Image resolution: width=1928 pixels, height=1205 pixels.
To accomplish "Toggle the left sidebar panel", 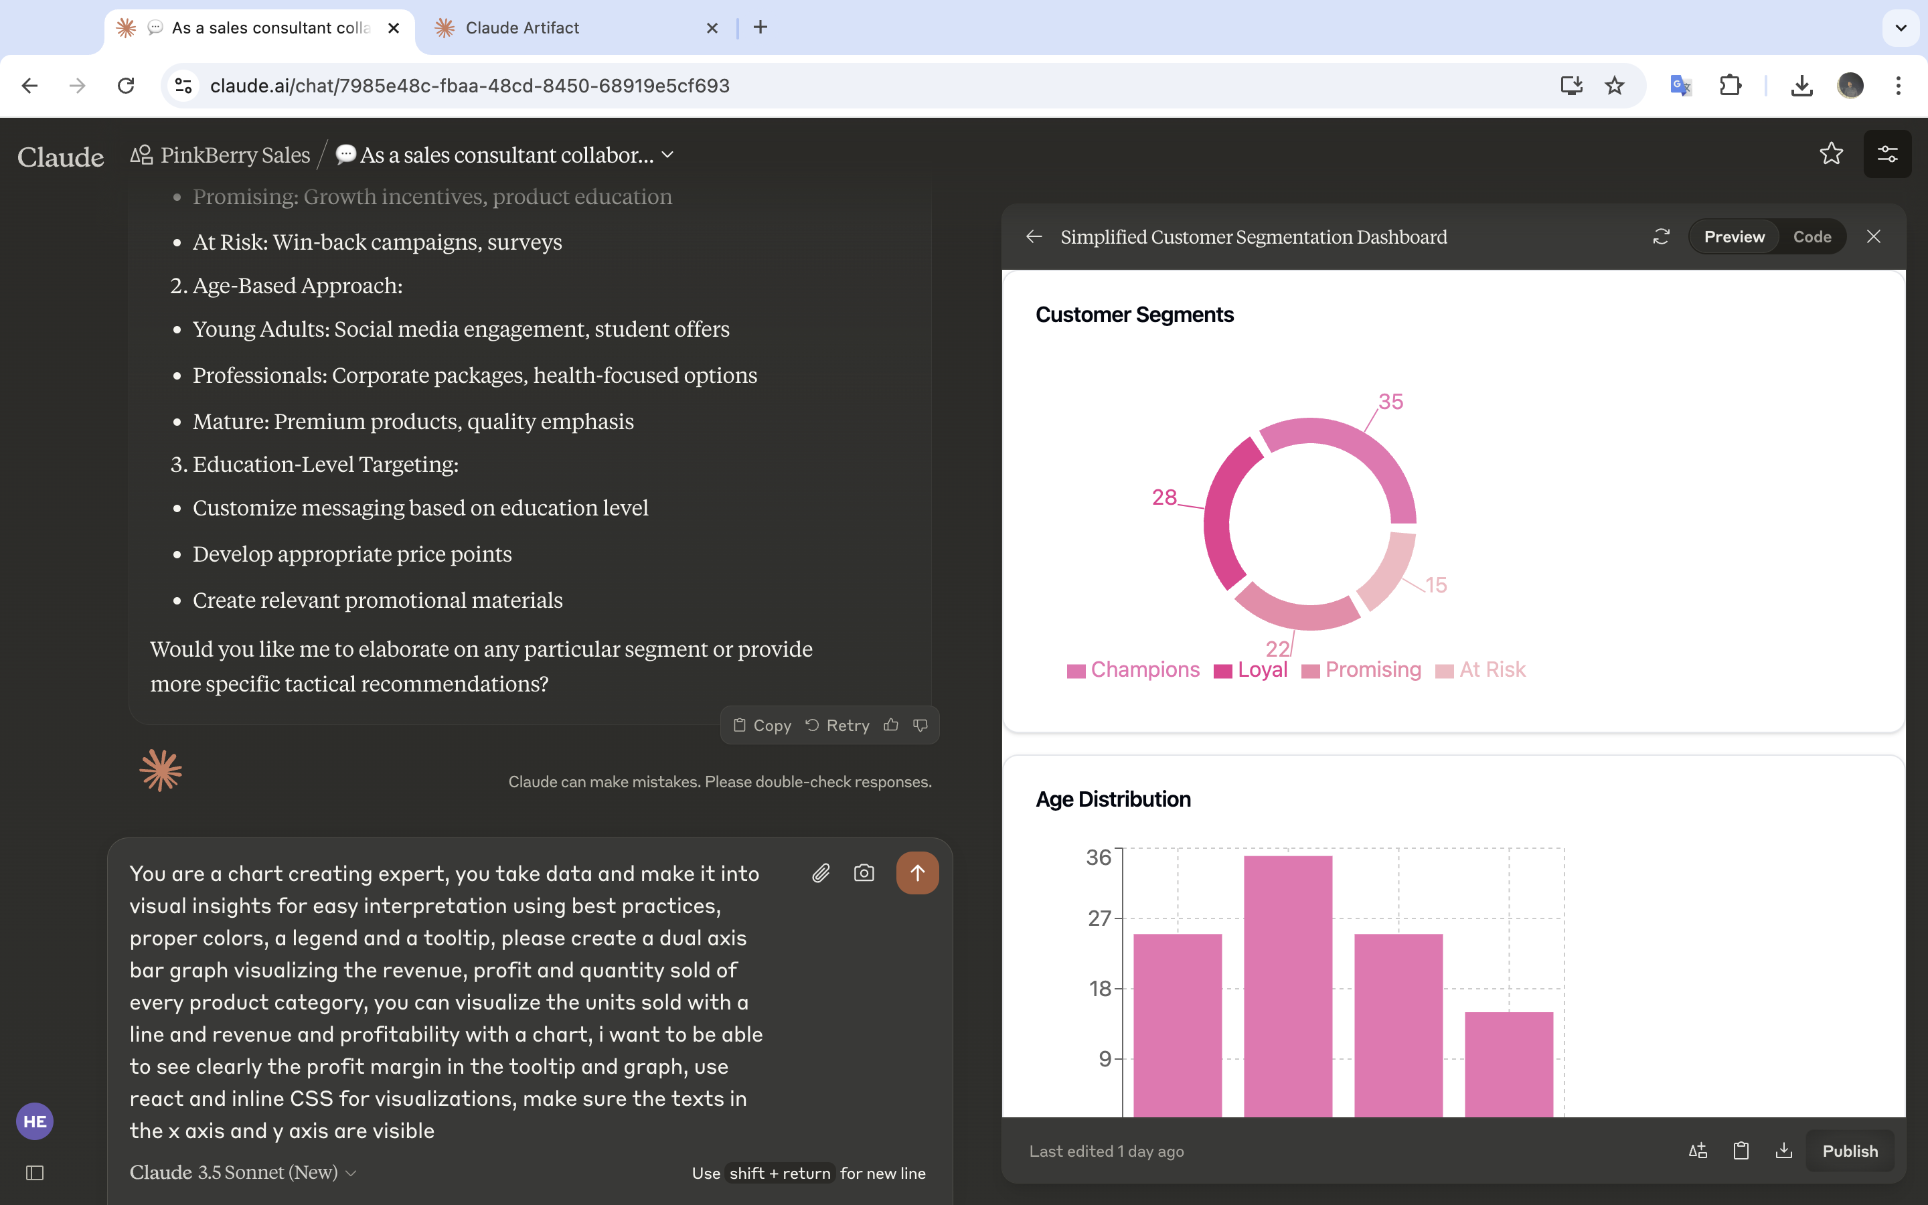I will click(35, 1172).
